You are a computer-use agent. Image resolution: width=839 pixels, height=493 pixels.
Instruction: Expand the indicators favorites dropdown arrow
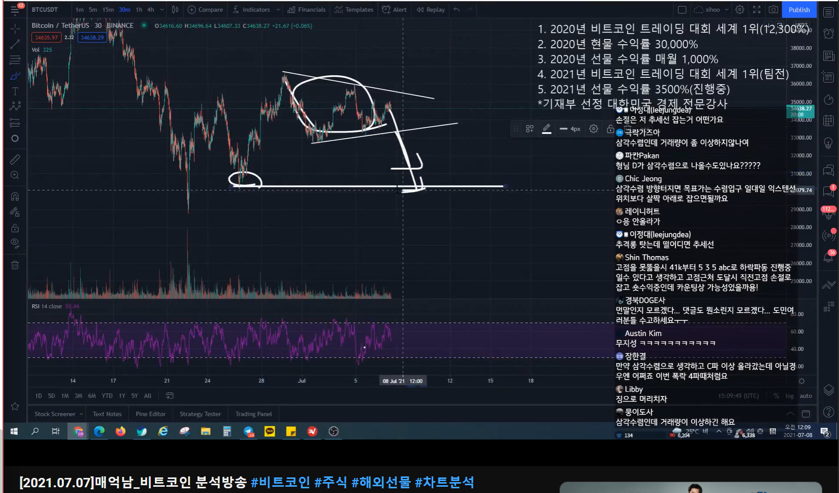click(278, 9)
